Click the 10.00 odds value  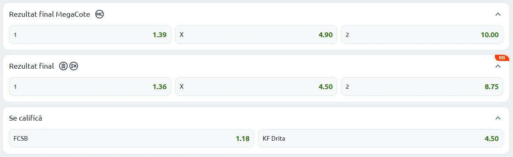point(490,35)
